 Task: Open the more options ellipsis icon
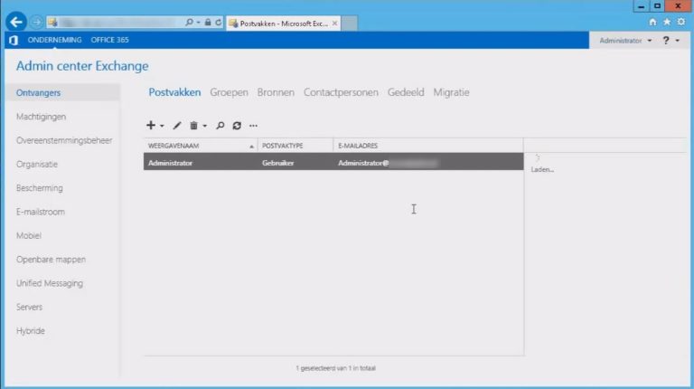pyautogui.click(x=253, y=126)
